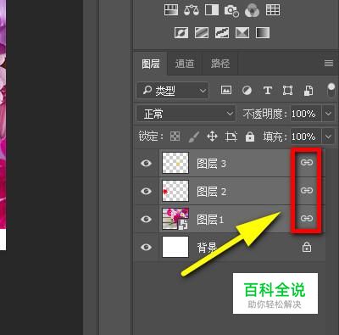Lock image pixels with brush icon
The width and height of the screenshot is (339, 335).
(x=194, y=137)
